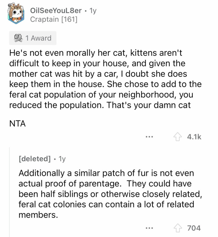The image size is (218, 237).
Task: Click the 4.1k vote score
Action: [x=194, y=137]
